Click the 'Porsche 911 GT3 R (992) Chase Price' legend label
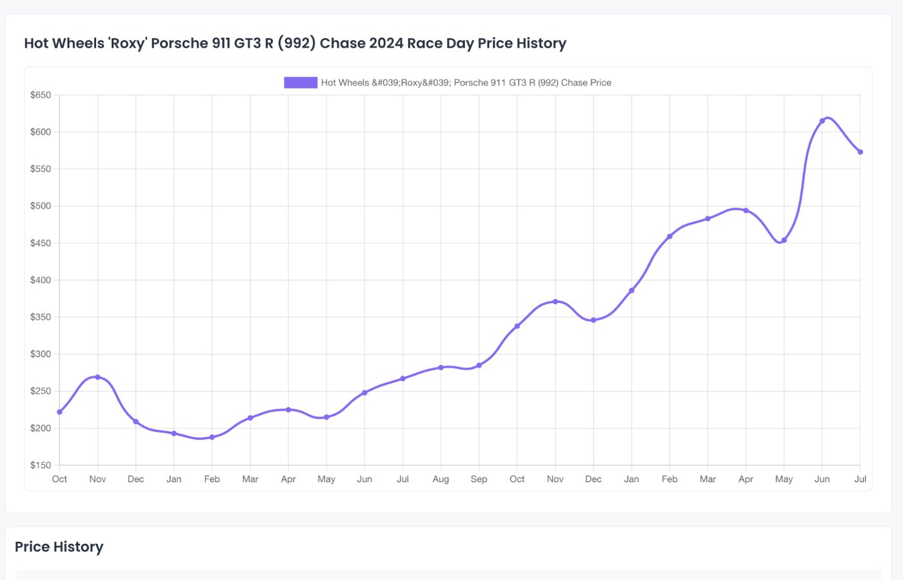 (466, 82)
